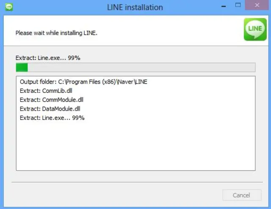271x209 pixels.
Task: Select the "Extract: DataModule.dll" log entry
Action: (x=50, y=109)
